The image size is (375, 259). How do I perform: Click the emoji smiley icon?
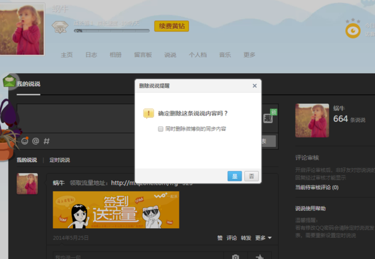[24, 141]
